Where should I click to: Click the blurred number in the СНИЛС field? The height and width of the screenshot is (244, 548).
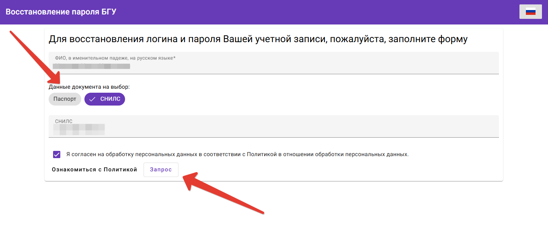point(79,129)
